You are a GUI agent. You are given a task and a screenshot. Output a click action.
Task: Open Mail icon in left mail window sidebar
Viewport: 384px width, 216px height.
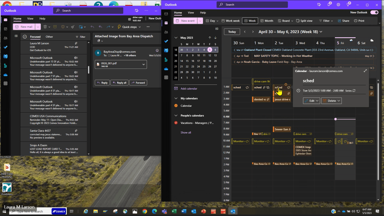[6, 20]
